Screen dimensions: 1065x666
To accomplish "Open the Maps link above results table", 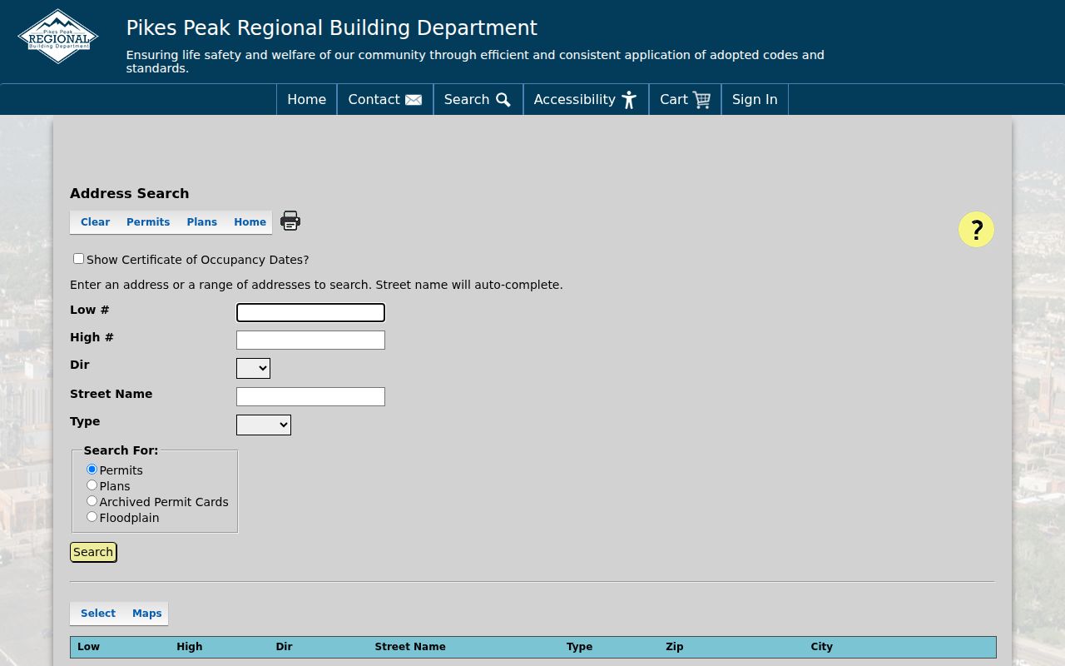I will [147, 614].
